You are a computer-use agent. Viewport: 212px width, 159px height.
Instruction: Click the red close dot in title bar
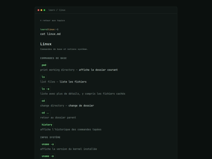pos(38,10)
